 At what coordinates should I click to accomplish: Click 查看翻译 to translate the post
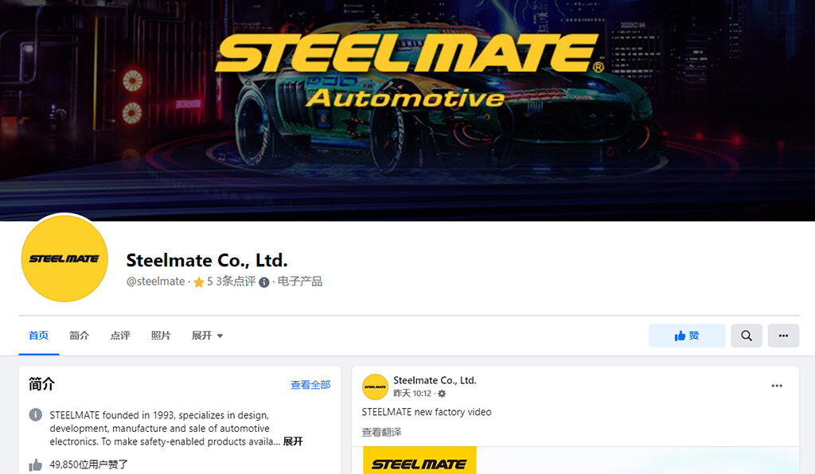point(381,432)
